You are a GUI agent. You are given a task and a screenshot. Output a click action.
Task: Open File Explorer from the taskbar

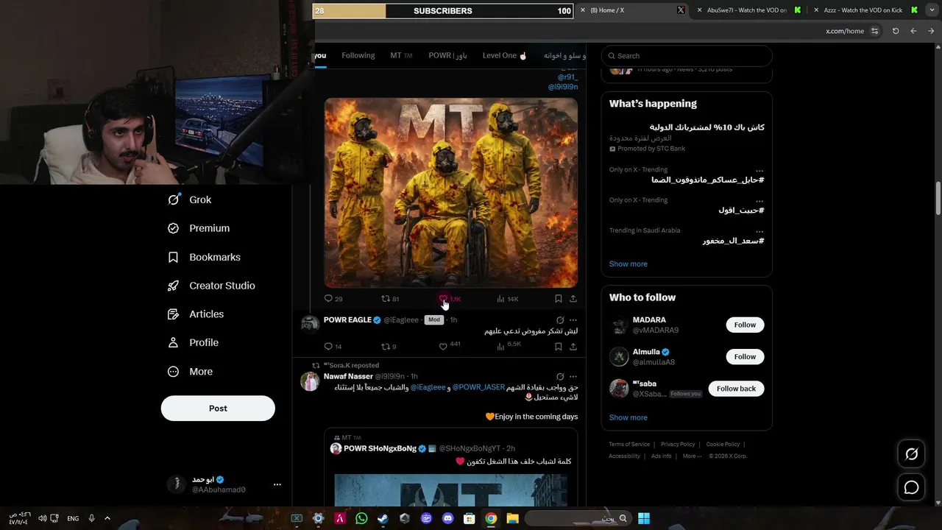[x=512, y=518]
